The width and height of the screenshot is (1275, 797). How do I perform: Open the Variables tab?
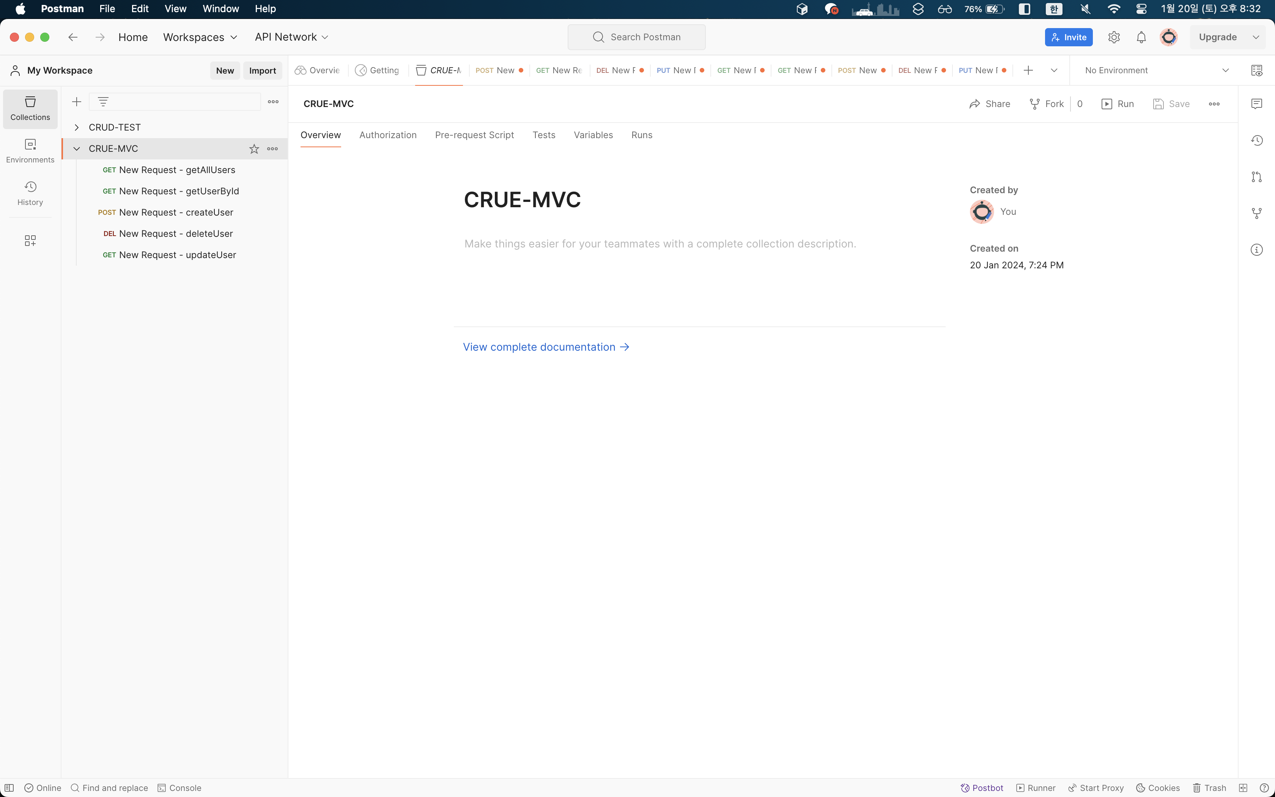[593, 135]
